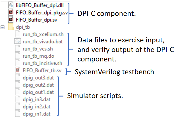Click the dpi_tb folder icon
Viewport: 176px width, 122px height.
coord(11,27)
